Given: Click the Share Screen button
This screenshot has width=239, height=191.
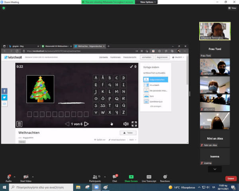Looking at the screenshot, I should (x=131, y=178).
